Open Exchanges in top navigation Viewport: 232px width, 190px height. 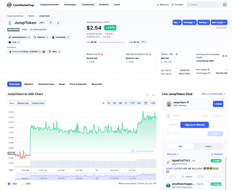(x=70, y=5)
